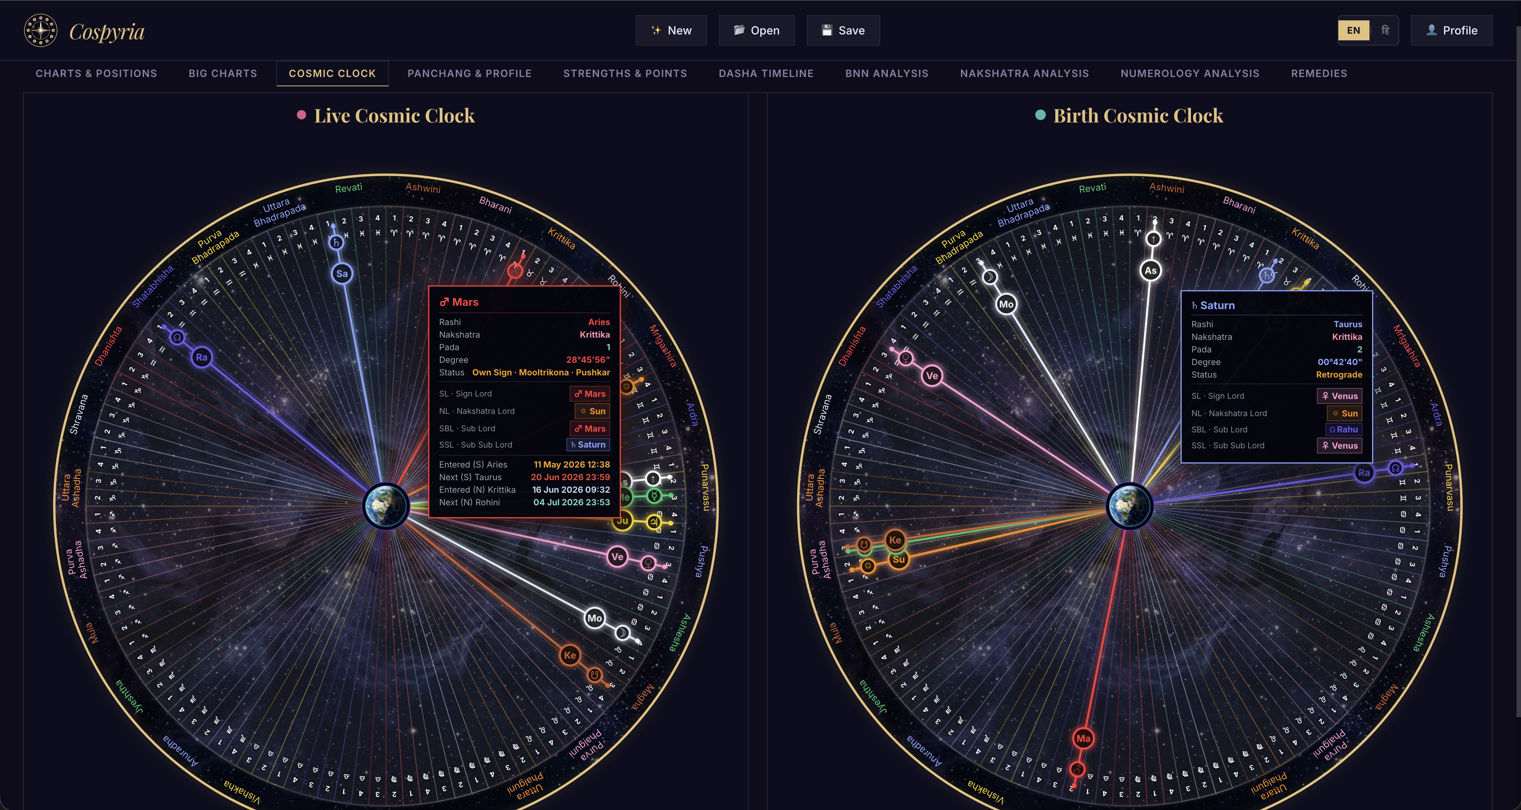The image size is (1521, 810).
Task: Click the Ra Rahu marker on Birth clock
Action: tap(1364, 472)
